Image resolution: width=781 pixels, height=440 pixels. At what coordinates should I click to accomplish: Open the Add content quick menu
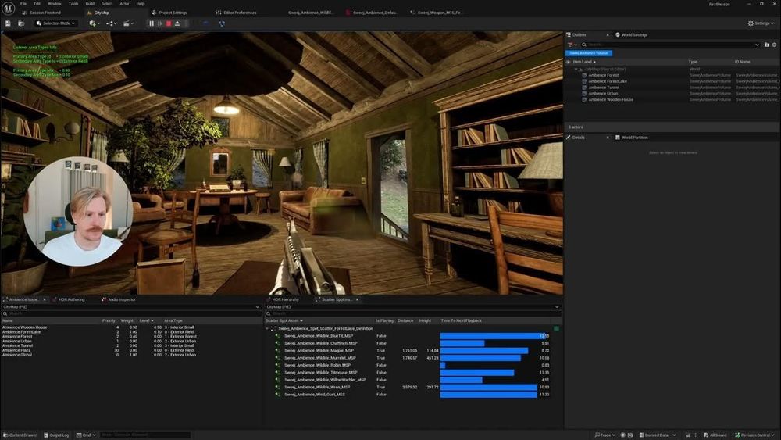pyautogui.click(x=95, y=23)
